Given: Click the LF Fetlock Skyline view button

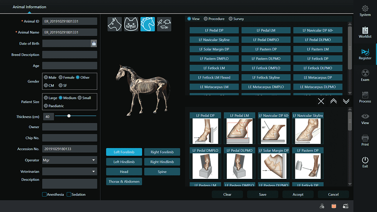Looking at the screenshot, I should (266, 78).
